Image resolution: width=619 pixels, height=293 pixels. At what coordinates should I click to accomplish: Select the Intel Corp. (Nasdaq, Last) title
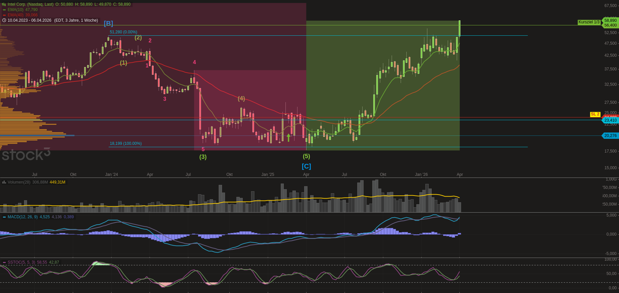pos(30,4)
